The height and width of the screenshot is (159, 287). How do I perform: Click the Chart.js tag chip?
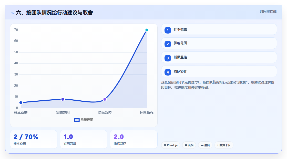pos(171,145)
